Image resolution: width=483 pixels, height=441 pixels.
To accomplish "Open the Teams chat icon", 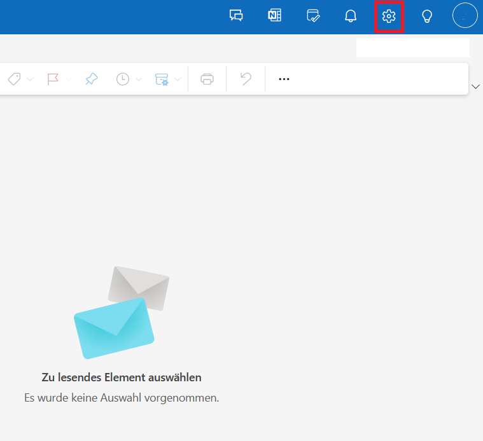I will (x=236, y=17).
